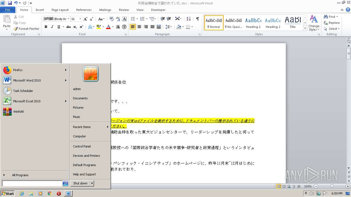Click Print Layout view icon in status bar
The height and width of the screenshot is (197, 351).
pyautogui.click(x=279, y=186)
